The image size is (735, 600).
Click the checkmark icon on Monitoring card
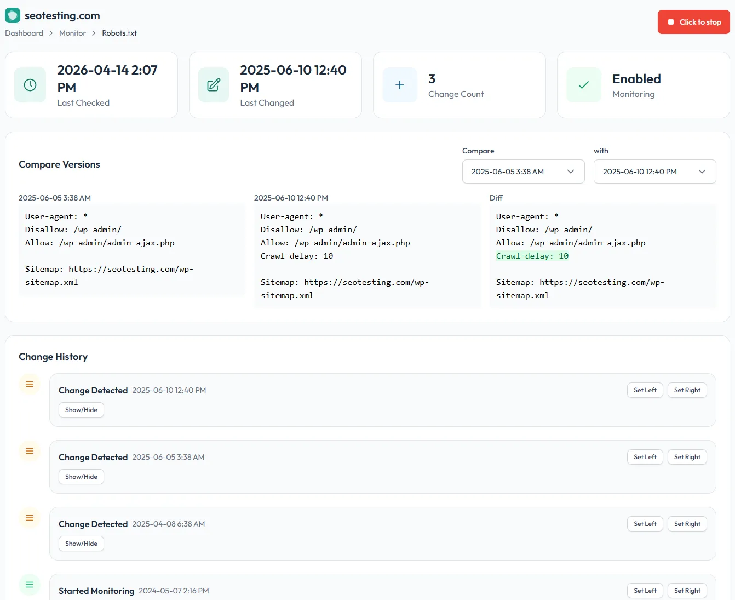[x=583, y=84]
